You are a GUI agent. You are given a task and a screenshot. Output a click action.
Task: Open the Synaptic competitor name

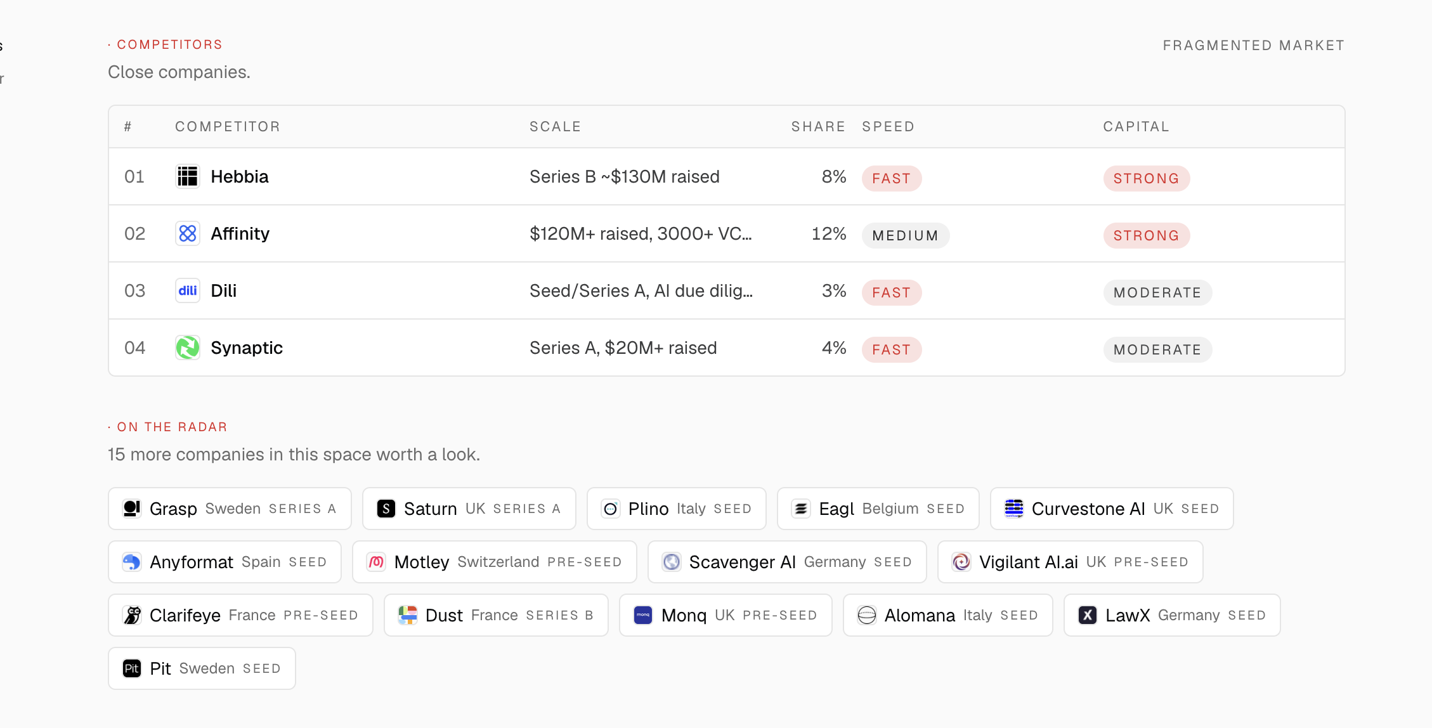coord(247,348)
